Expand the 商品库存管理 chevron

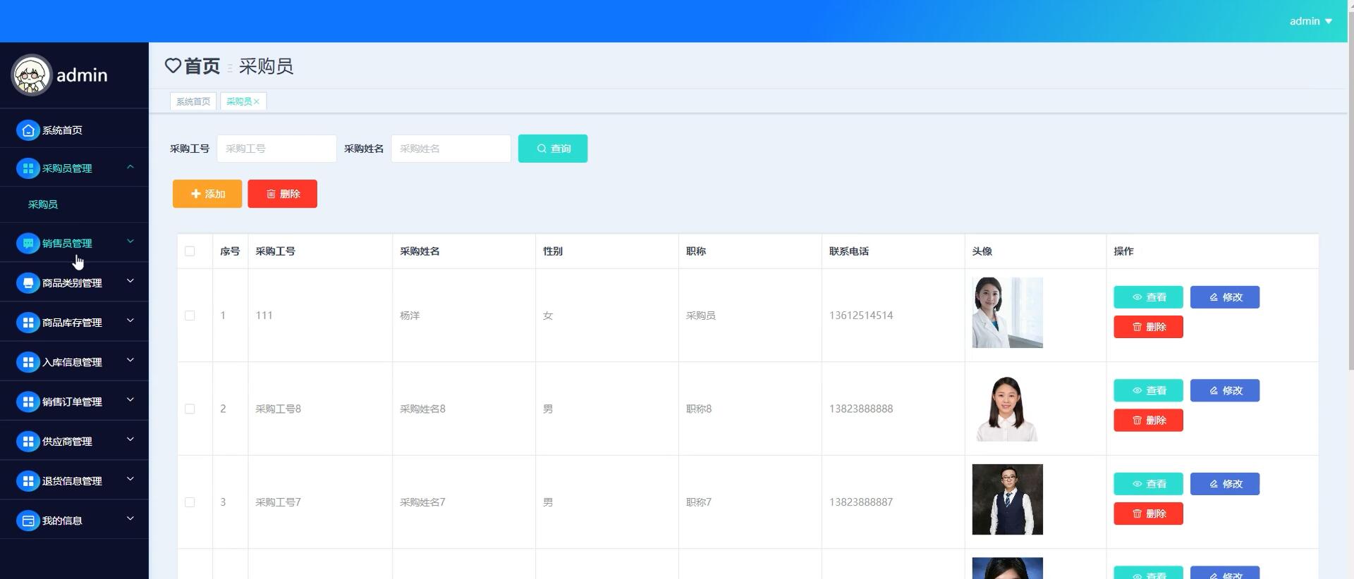(x=130, y=320)
